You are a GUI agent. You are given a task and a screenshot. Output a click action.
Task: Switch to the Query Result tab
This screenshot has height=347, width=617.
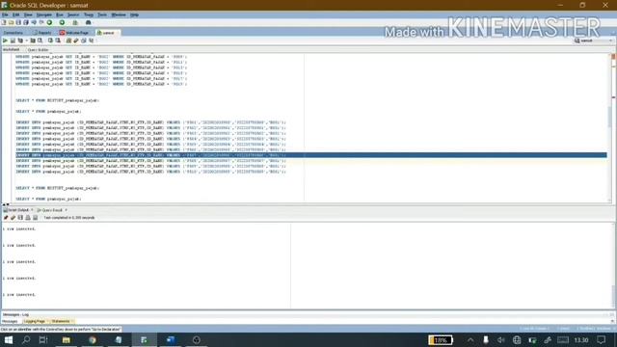pyautogui.click(x=50, y=210)
